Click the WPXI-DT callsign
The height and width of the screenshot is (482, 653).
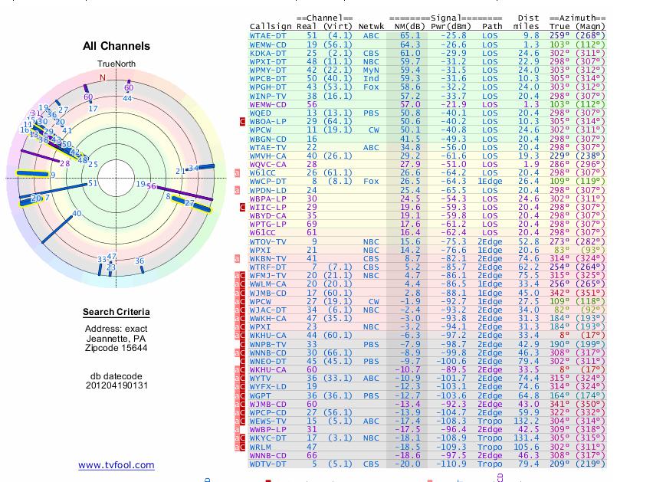[267, 61]
